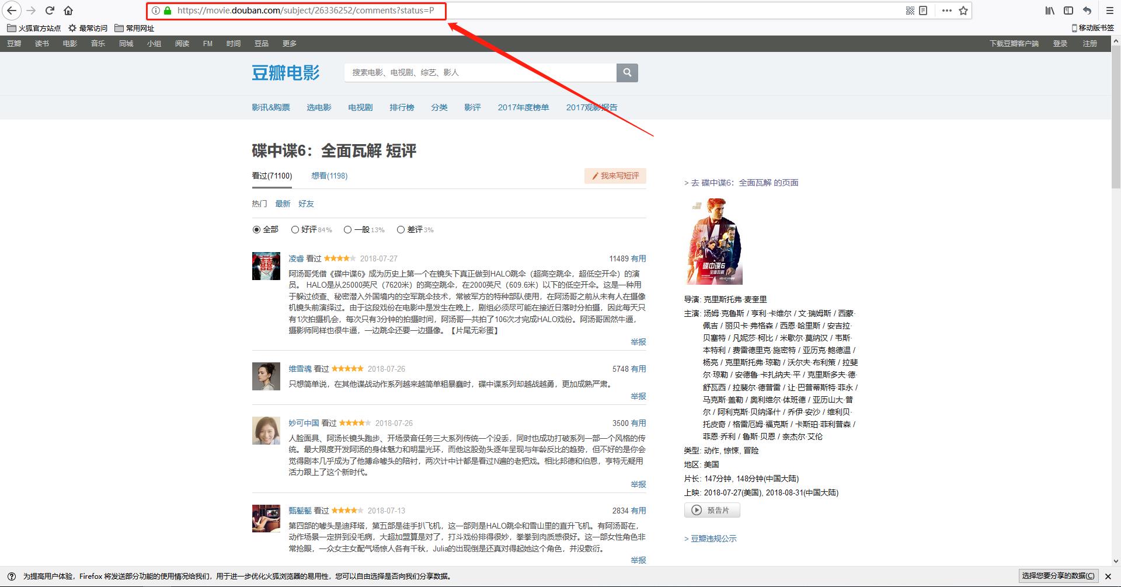
Task: Select the 差评 3% radio button
Action: click(401, 230)
